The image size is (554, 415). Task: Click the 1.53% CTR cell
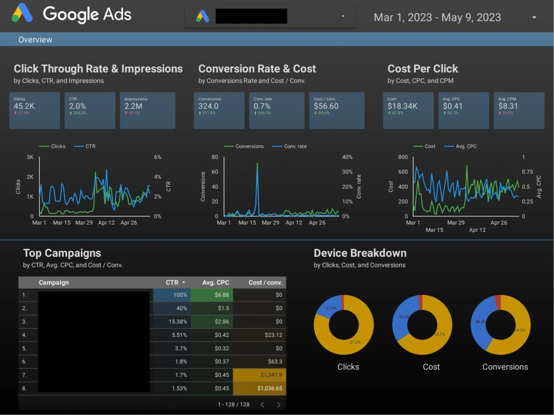(172, 388)
